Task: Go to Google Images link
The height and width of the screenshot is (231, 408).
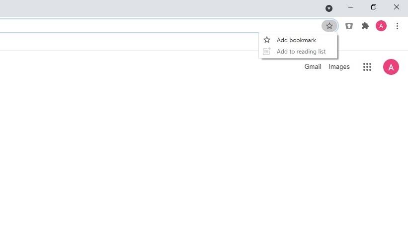Action: click(x=339, y=67)
